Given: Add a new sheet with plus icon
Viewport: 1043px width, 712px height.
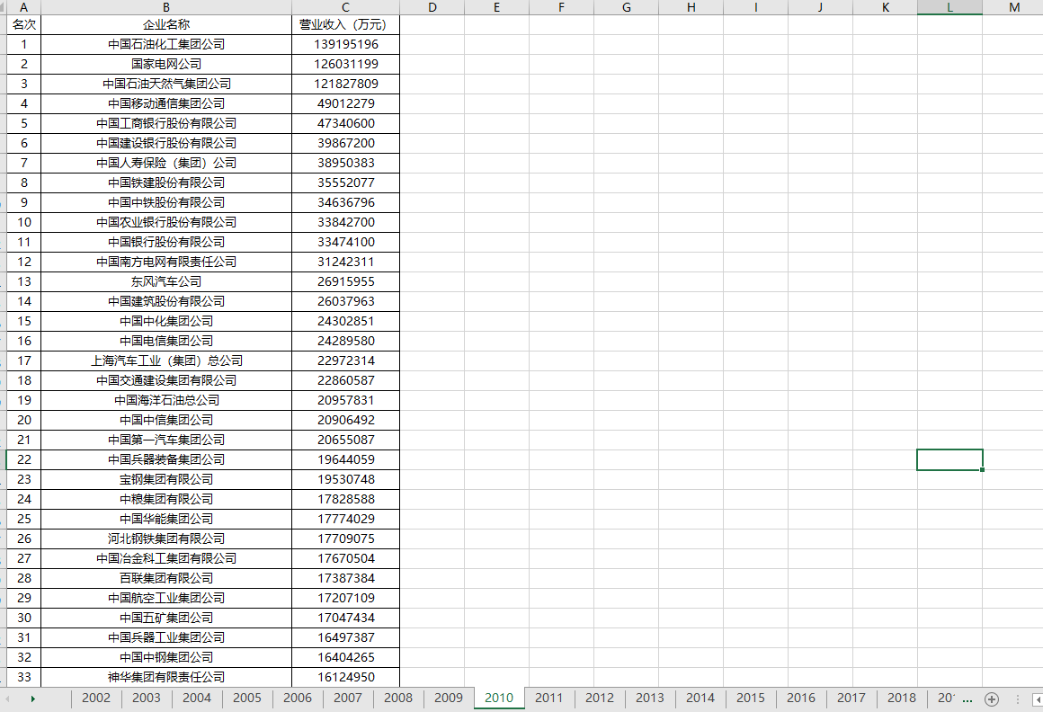Looking at the screenshot, I should (991, 699).
